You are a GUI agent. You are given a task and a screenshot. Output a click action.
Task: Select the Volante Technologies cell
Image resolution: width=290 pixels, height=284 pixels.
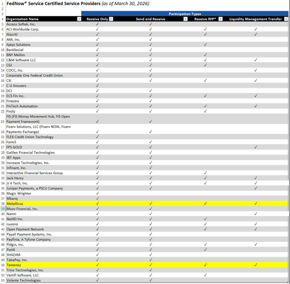pyautogui.click(x=44, y=280)
